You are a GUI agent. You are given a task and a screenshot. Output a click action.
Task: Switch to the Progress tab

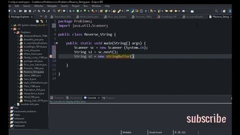pos(108,98)
